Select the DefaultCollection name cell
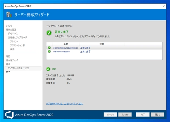 (x=61, y=52)
